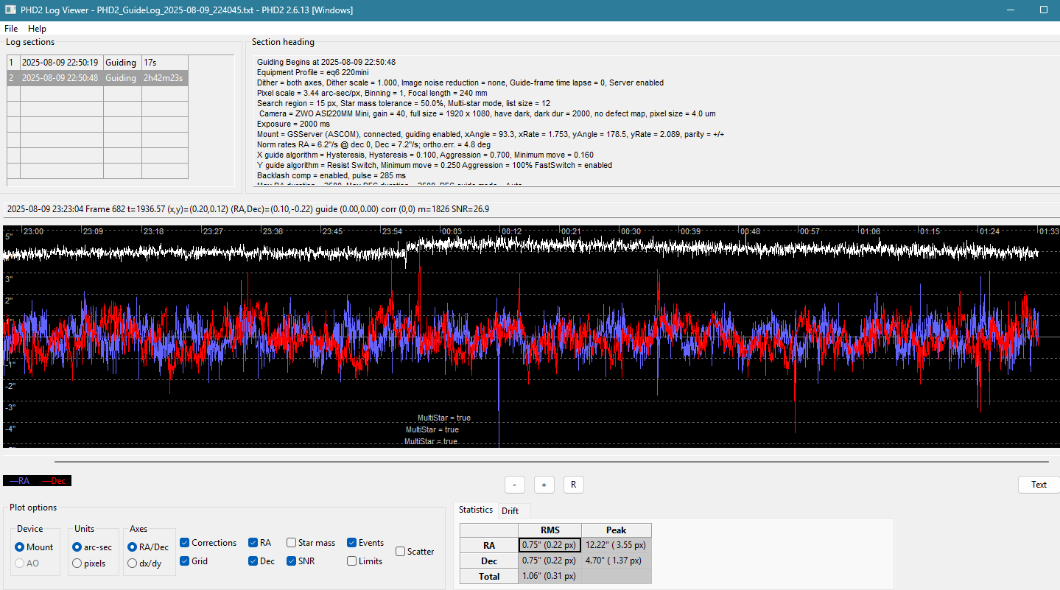Open the Help menu
The height and width of the screenshot is (590, 1060).
coord(37,29)
